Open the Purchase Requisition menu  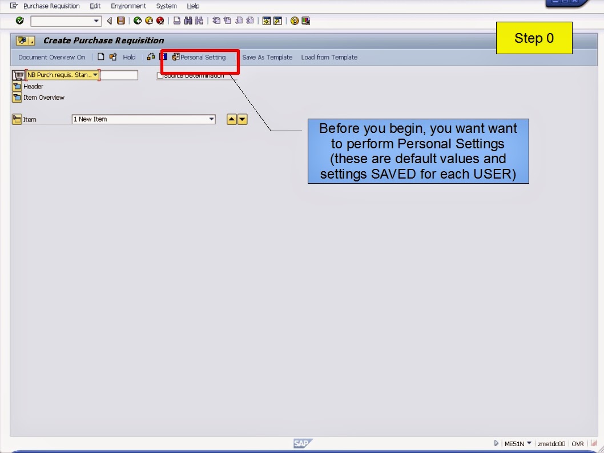pyautogui.click(x=53, y=6)
